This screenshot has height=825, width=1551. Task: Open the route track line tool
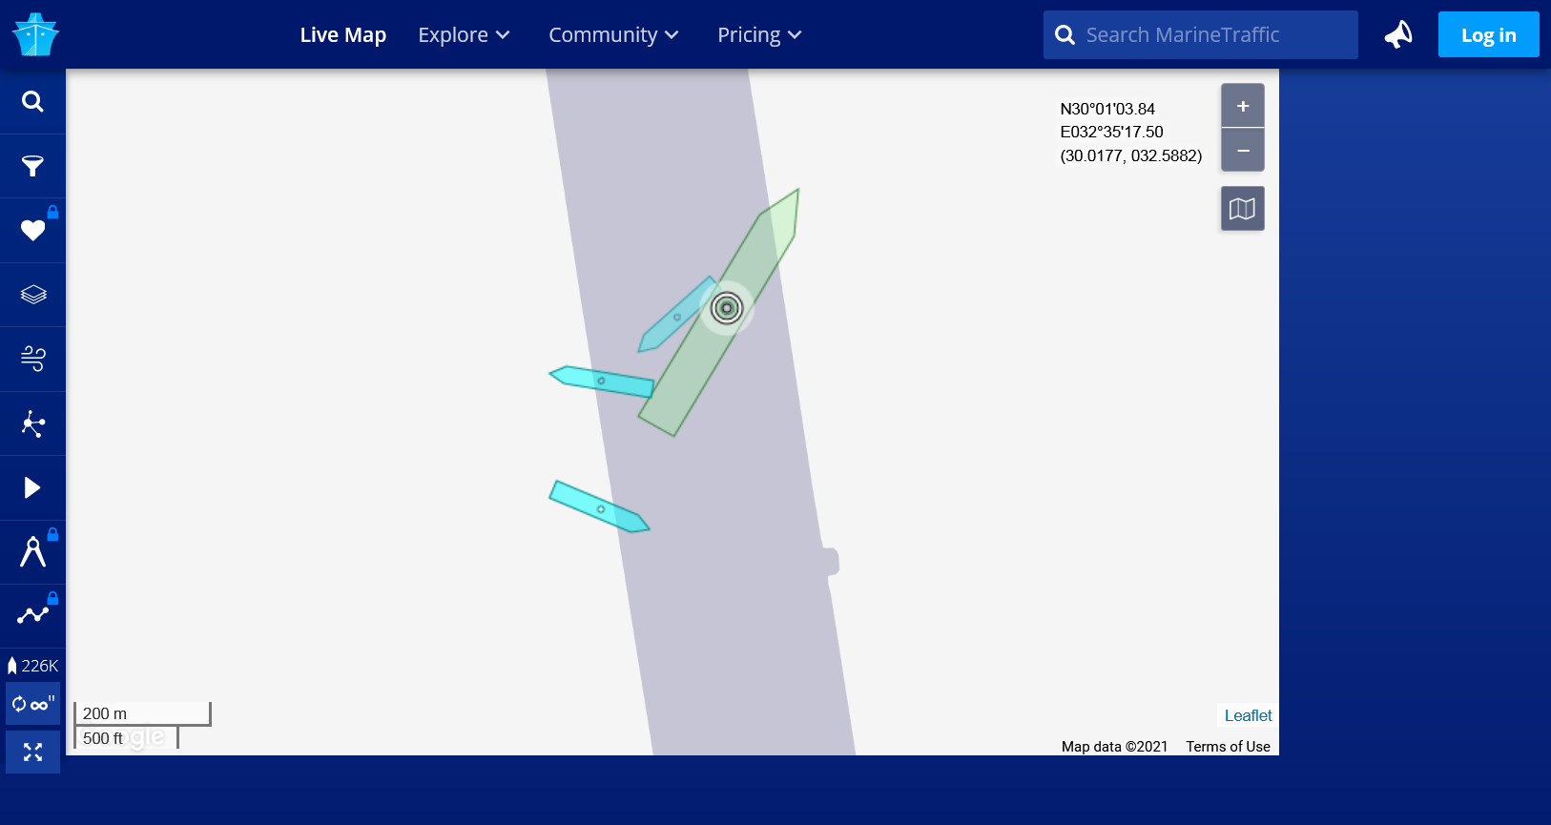coord(32,616)
